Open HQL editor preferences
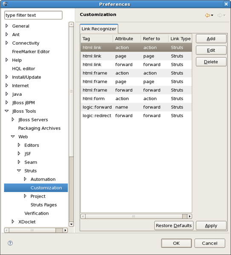Viewport: 231px width, 255px height. tap(23, 69)
